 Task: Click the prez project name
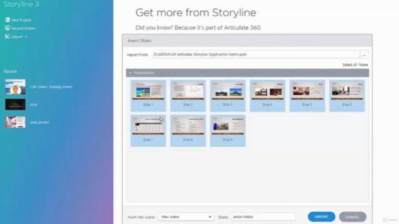[34, 105]
